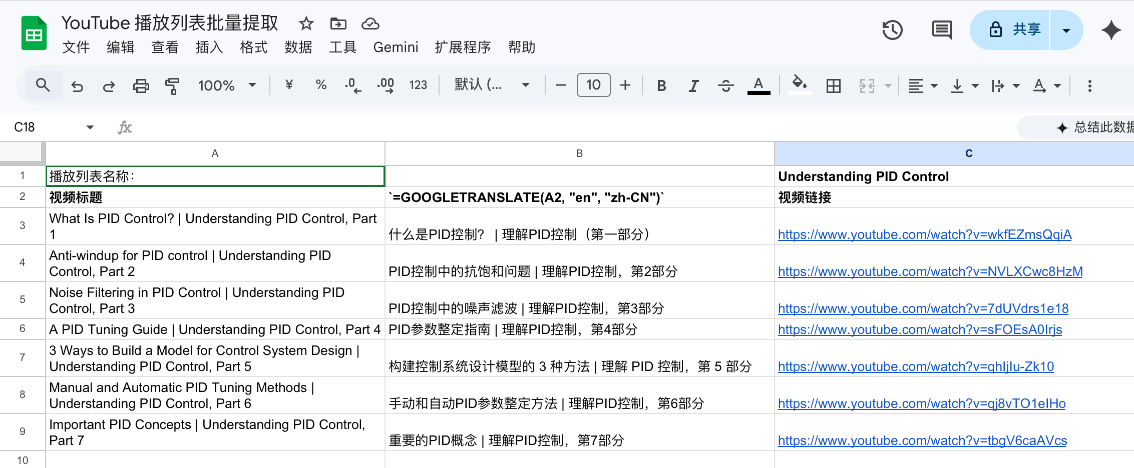This screenshot has height=468, width=1134.
Task: Open the 数据 menu
Action: (x=298, y=47)
